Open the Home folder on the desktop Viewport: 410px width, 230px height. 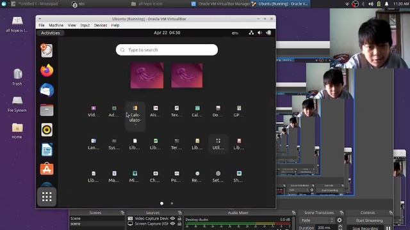click(17, 130)
